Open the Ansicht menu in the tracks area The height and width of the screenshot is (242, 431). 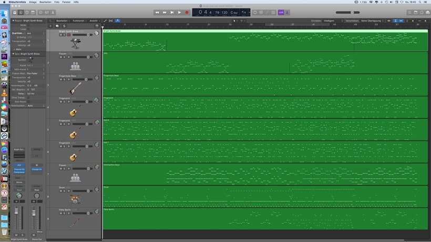(x=95, y=20)
